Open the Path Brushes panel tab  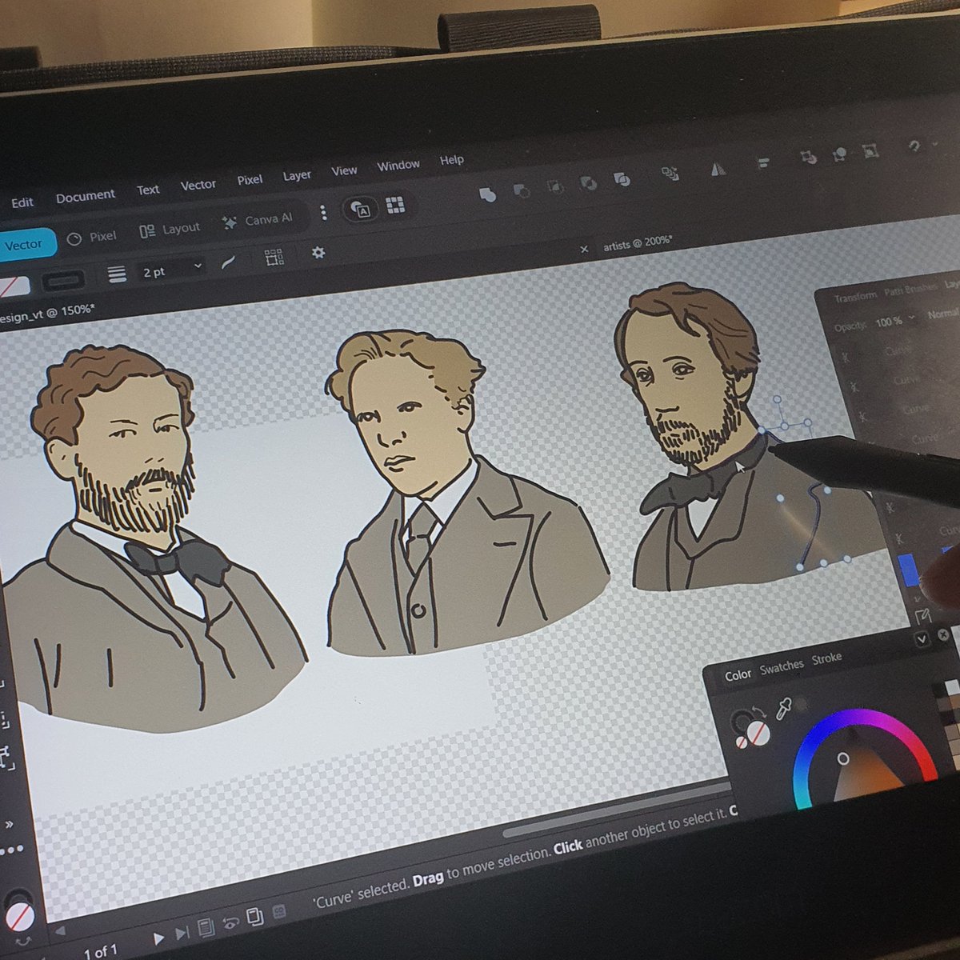click(x=910, y=289)
